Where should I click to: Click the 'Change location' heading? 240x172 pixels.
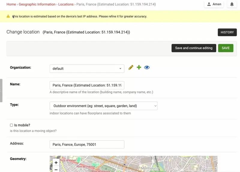click(x=23, y=32)
